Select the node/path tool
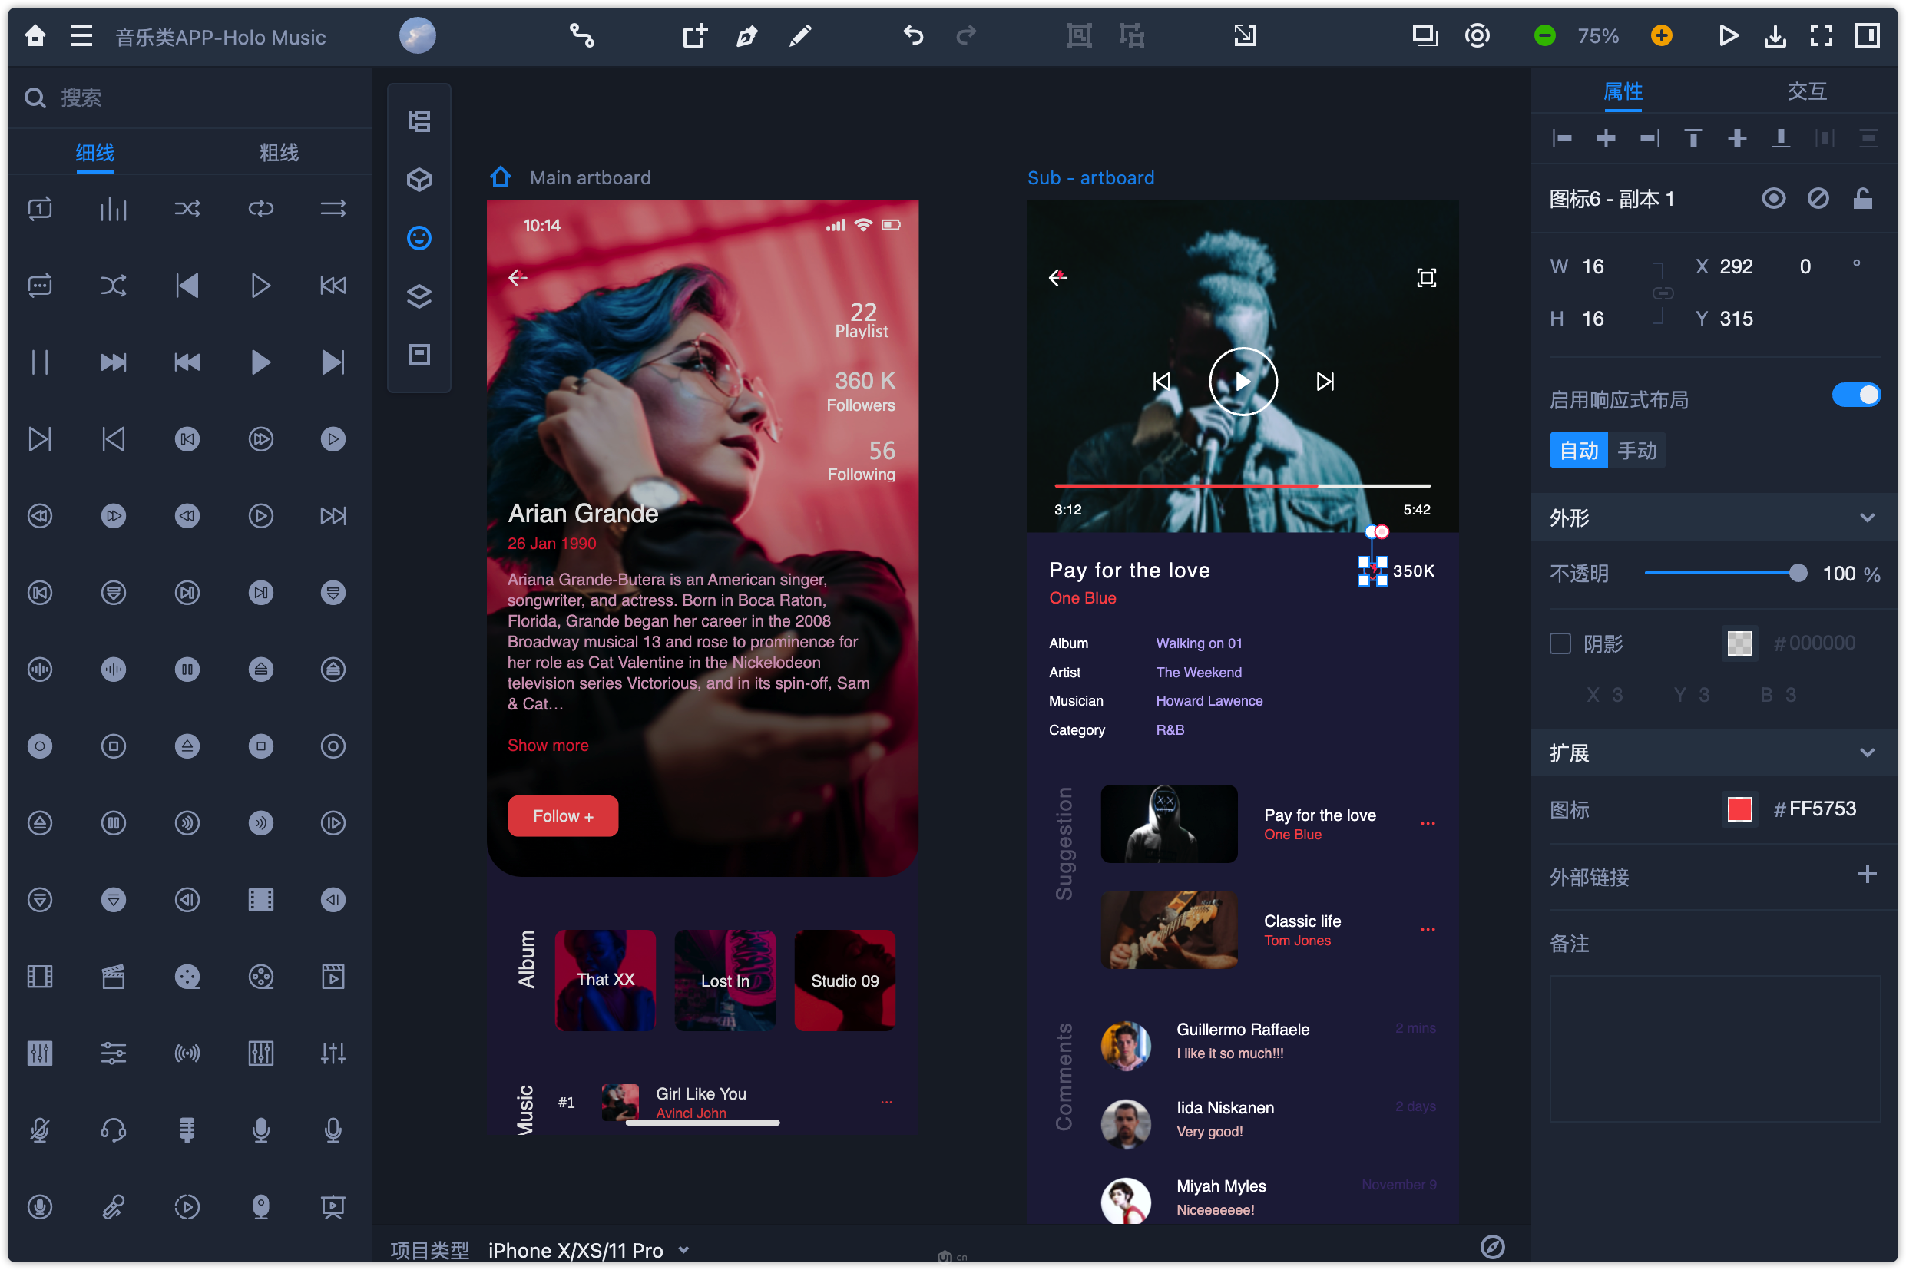 click(581, 37)
